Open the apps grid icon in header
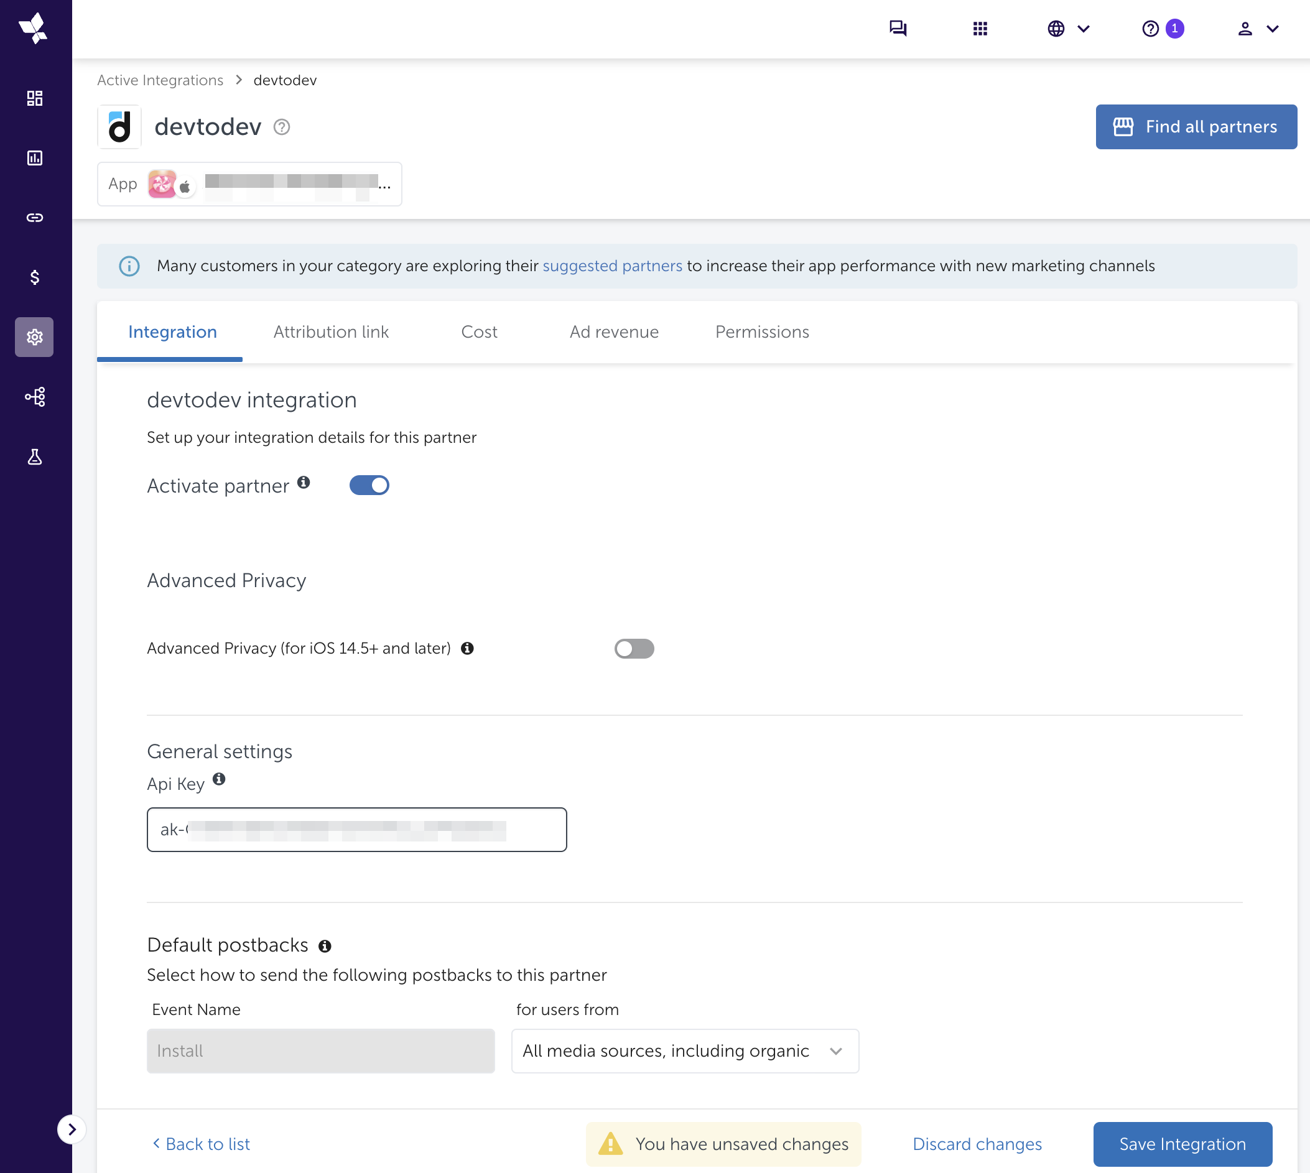Image resolution: width=1310 pixels, height=1173 pixels. 980,29
